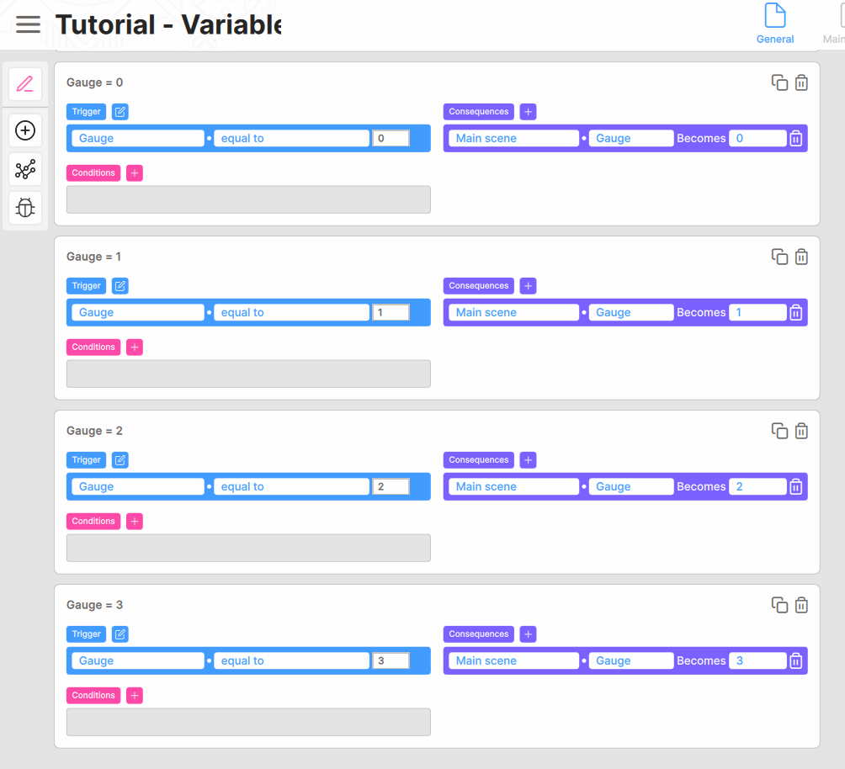Add a condition to Gauge = 1
Image resolution: width=845 pixels, height=769 pixels.
tap(135, 347)
